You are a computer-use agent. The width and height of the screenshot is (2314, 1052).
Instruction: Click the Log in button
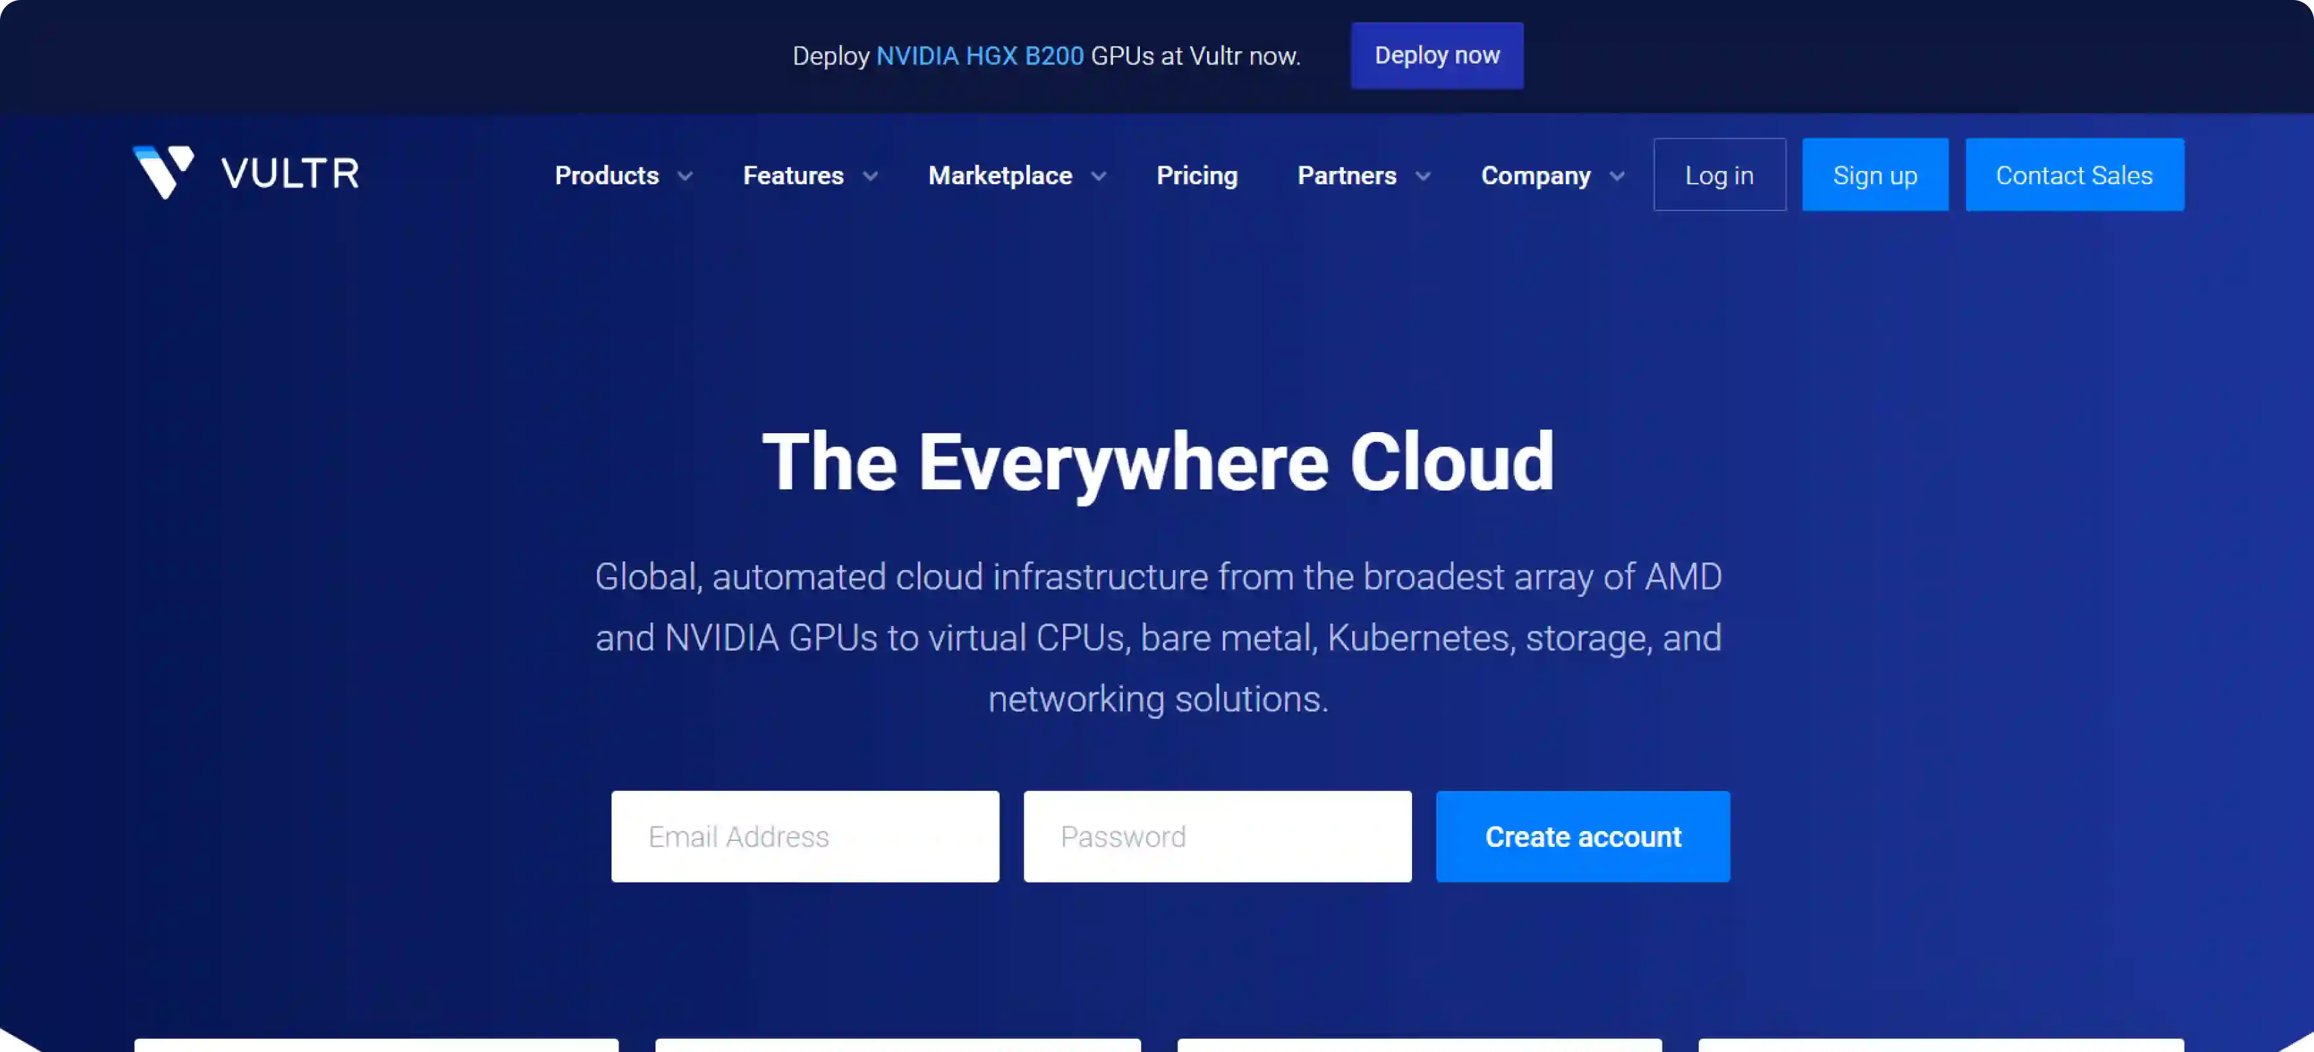tap(1718, 174)
